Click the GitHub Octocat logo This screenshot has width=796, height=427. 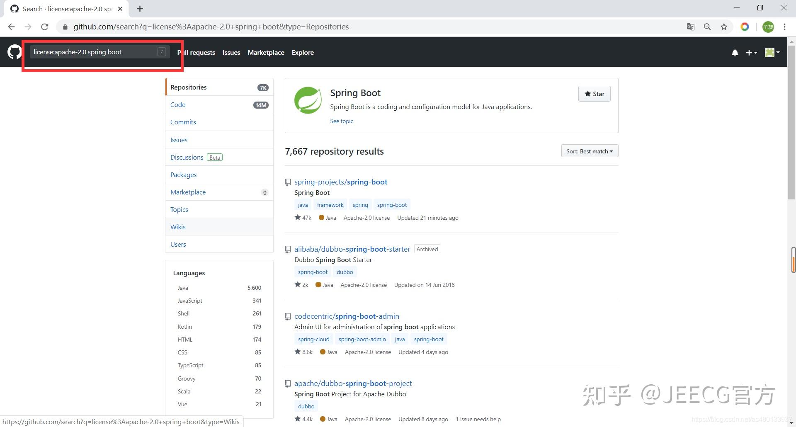tap(14, 52)
